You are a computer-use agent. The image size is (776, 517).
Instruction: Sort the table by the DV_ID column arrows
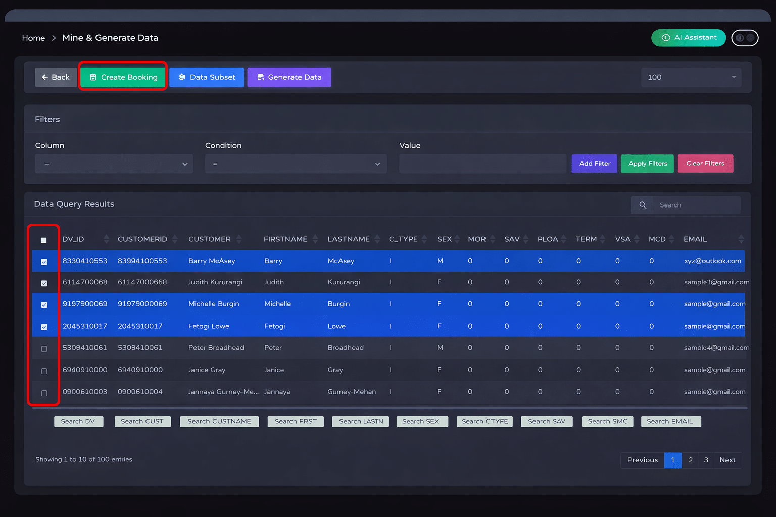(106, 239)
